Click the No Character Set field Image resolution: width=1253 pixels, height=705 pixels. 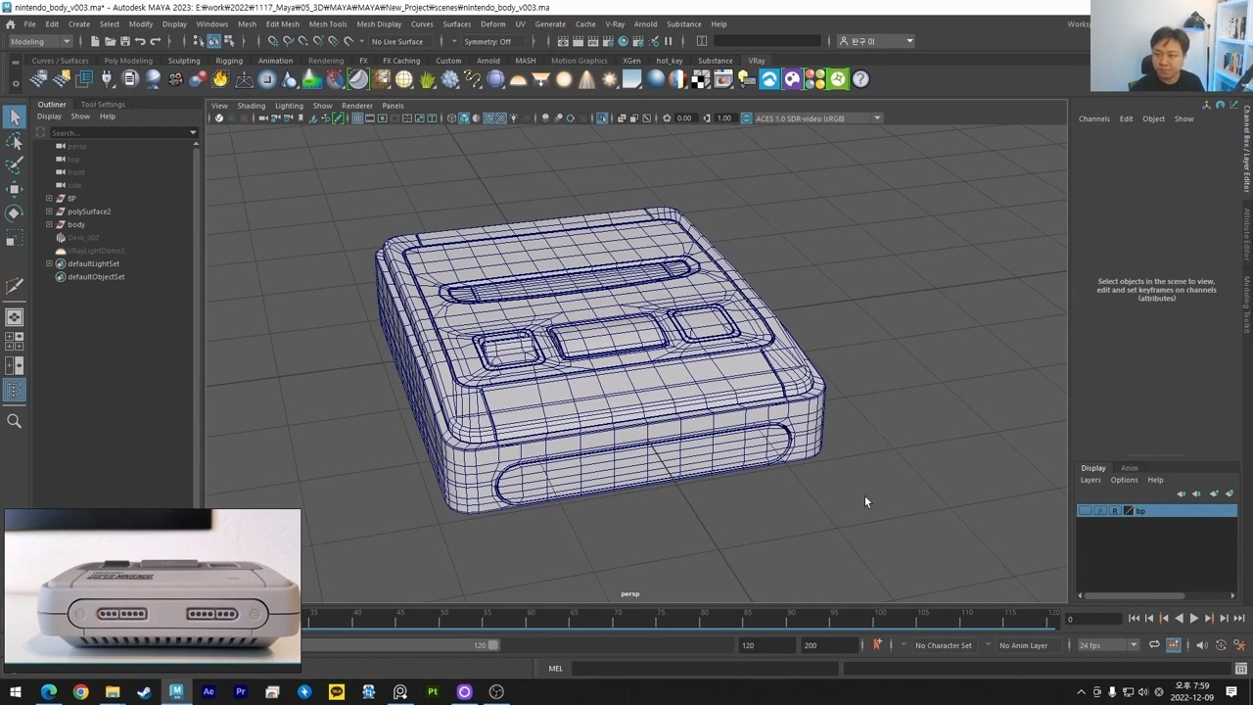(944, 645)
